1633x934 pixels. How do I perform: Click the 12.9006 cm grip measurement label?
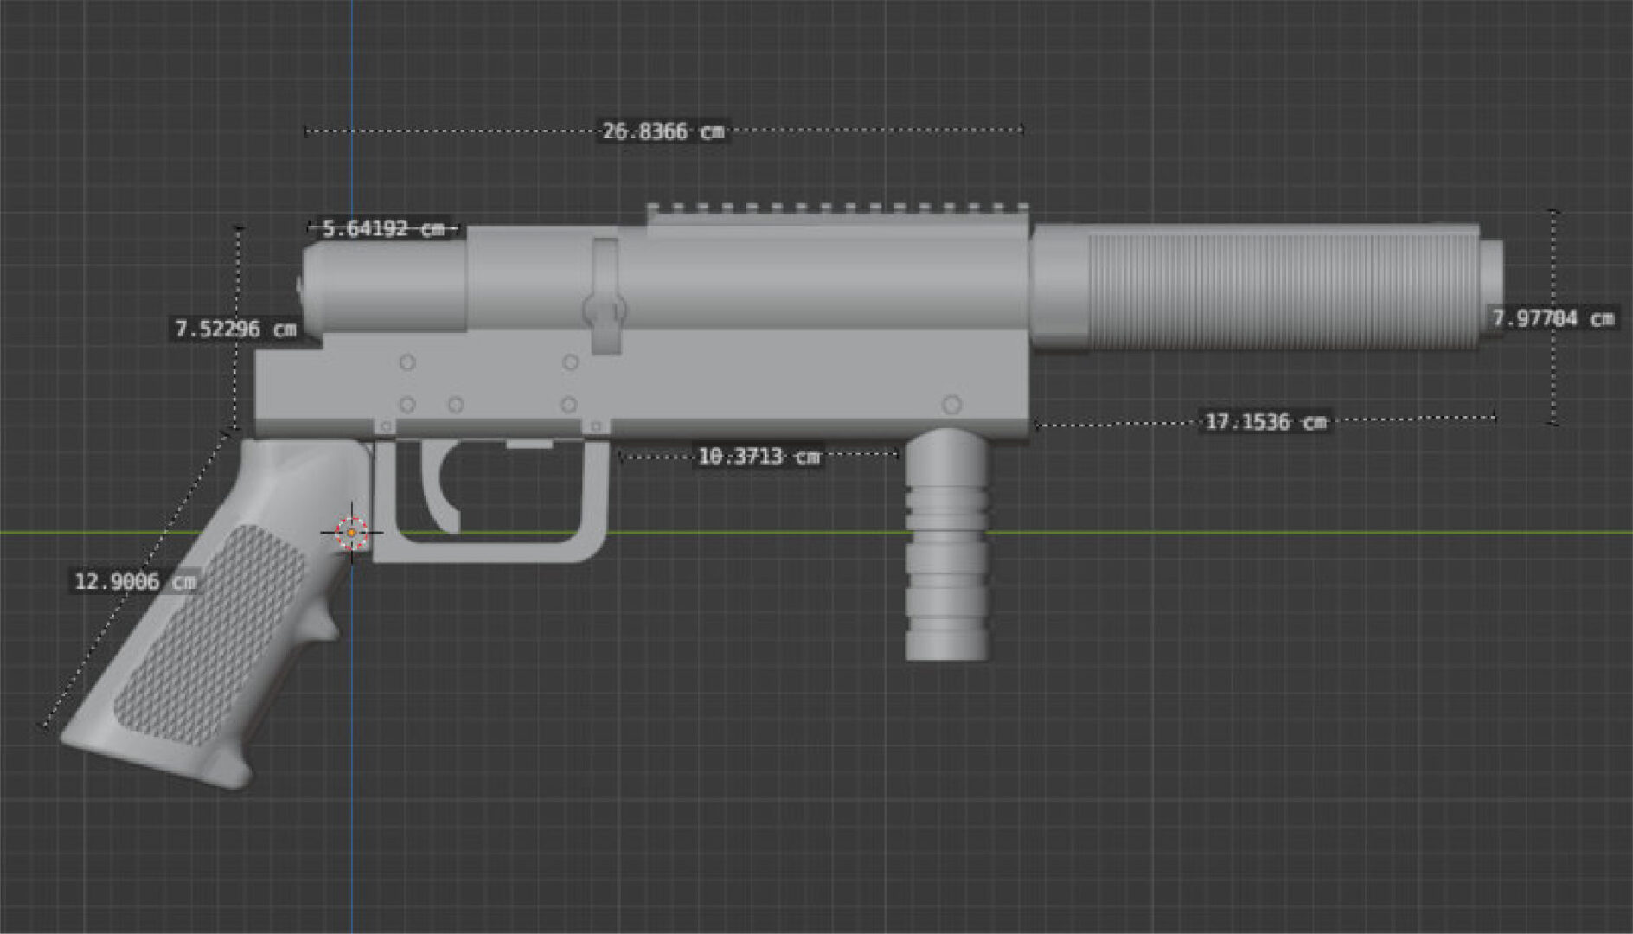[135, 581]
